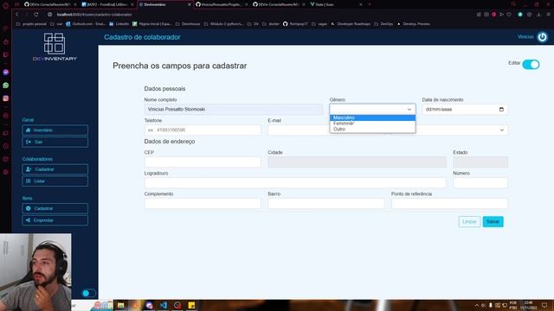Image resolution: width=554 pixels, height=311 pixels.
Task: Expand the dropdown right of E-mail
Action: [502, 130]
